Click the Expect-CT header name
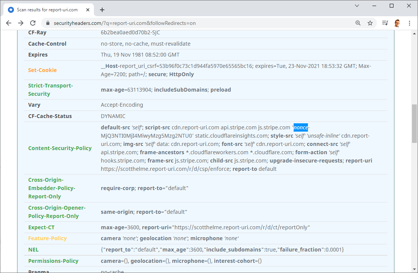The width and height of the screenshot is (418, 273). (41, 227)
